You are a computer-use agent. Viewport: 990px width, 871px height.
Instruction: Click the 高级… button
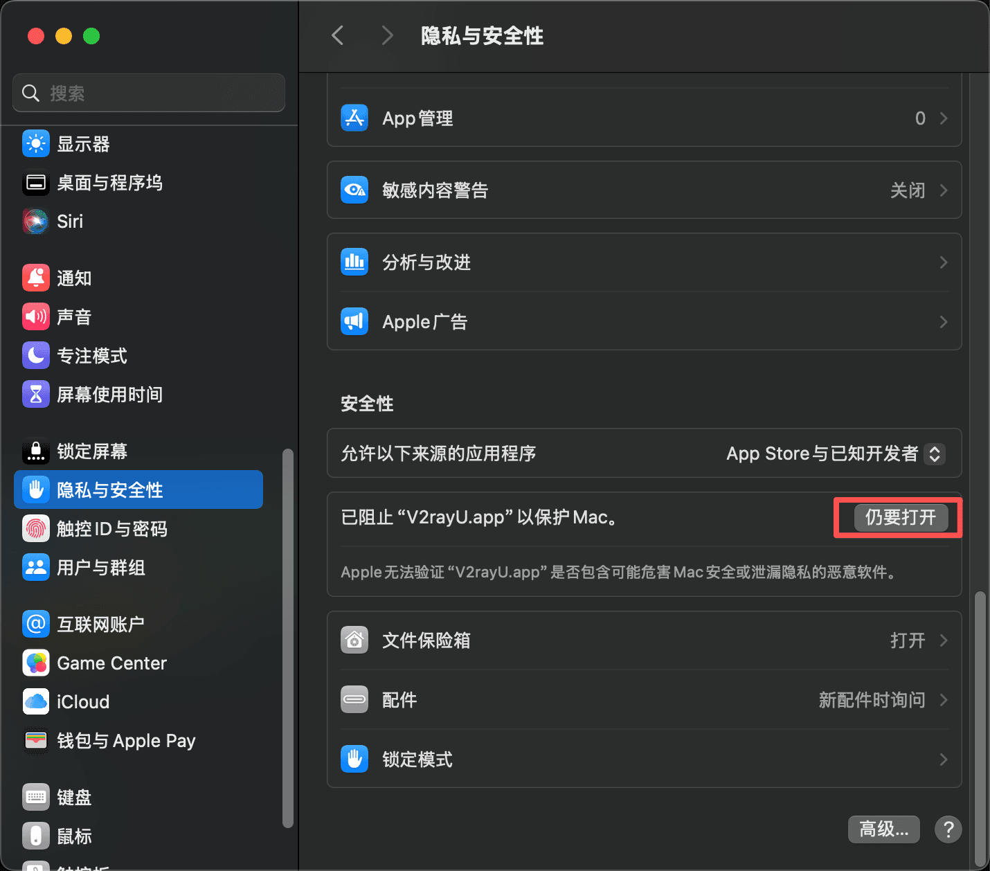tap(884, 829)
